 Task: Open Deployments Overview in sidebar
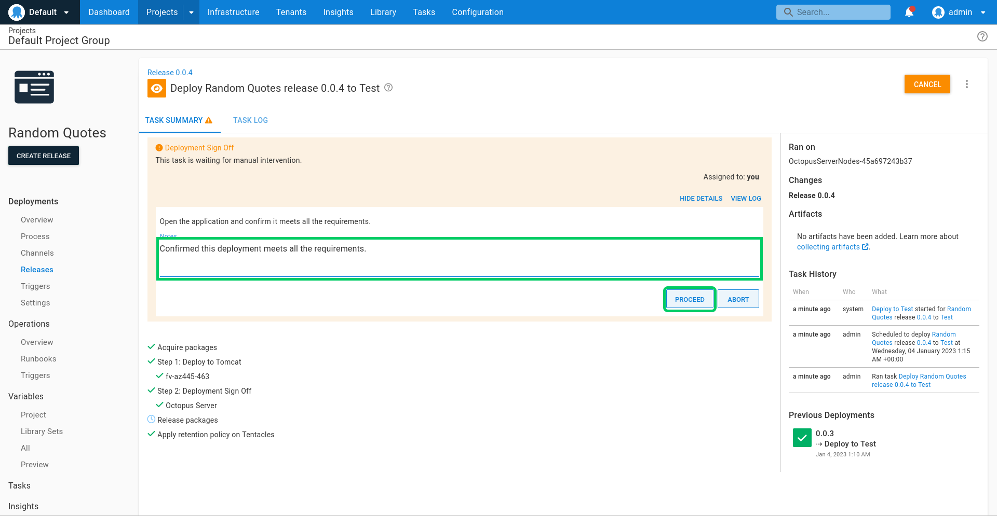[37, 220]
